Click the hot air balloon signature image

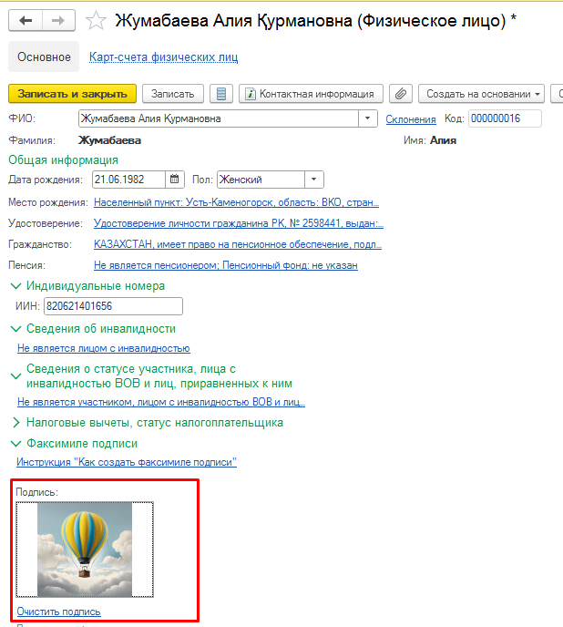[x=85, y=549]
